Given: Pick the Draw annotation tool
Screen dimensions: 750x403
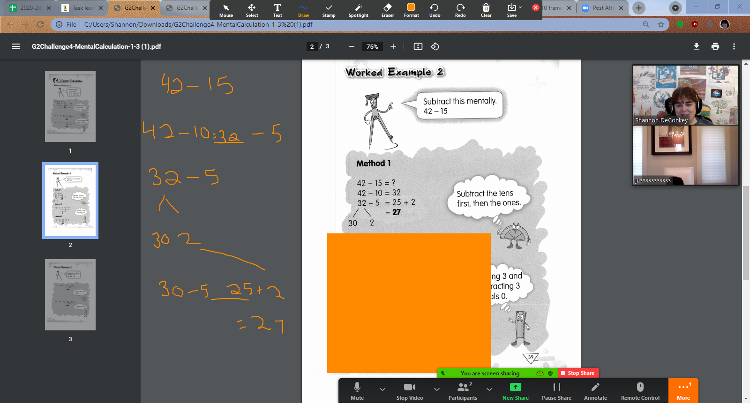Looking at the screenshot, I should tap(303, 10).
